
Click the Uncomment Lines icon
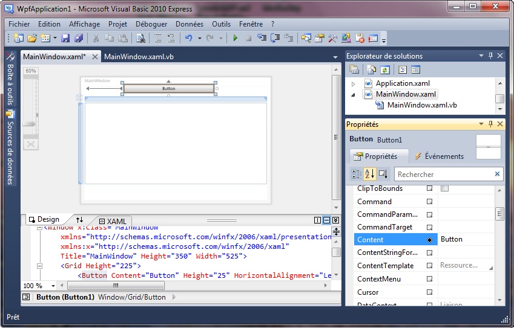pos(171,38)
